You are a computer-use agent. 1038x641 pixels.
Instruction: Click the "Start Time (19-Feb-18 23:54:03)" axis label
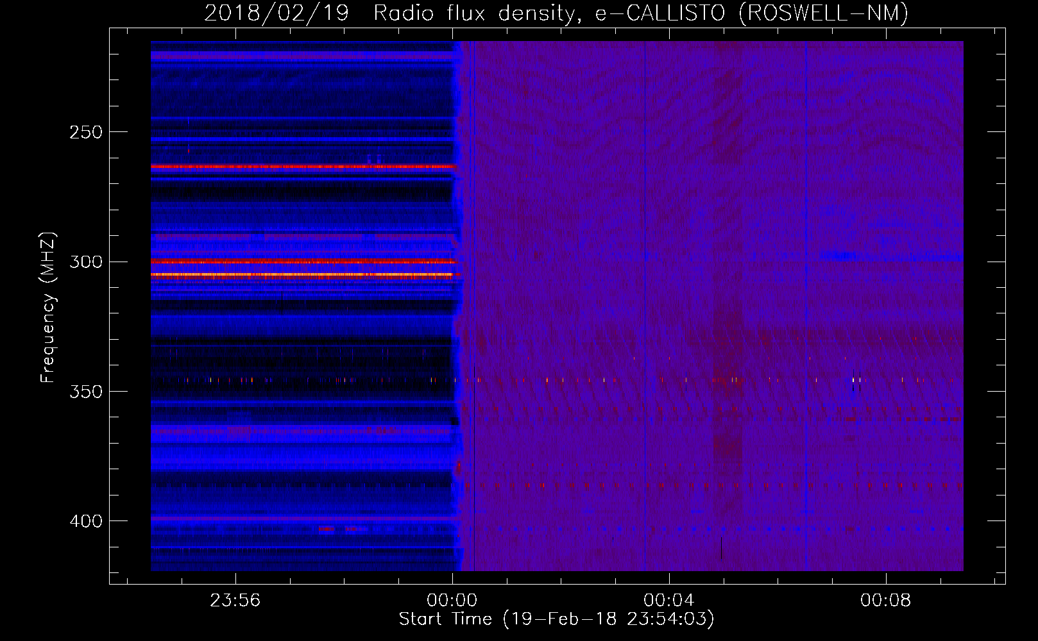[556, 619]
